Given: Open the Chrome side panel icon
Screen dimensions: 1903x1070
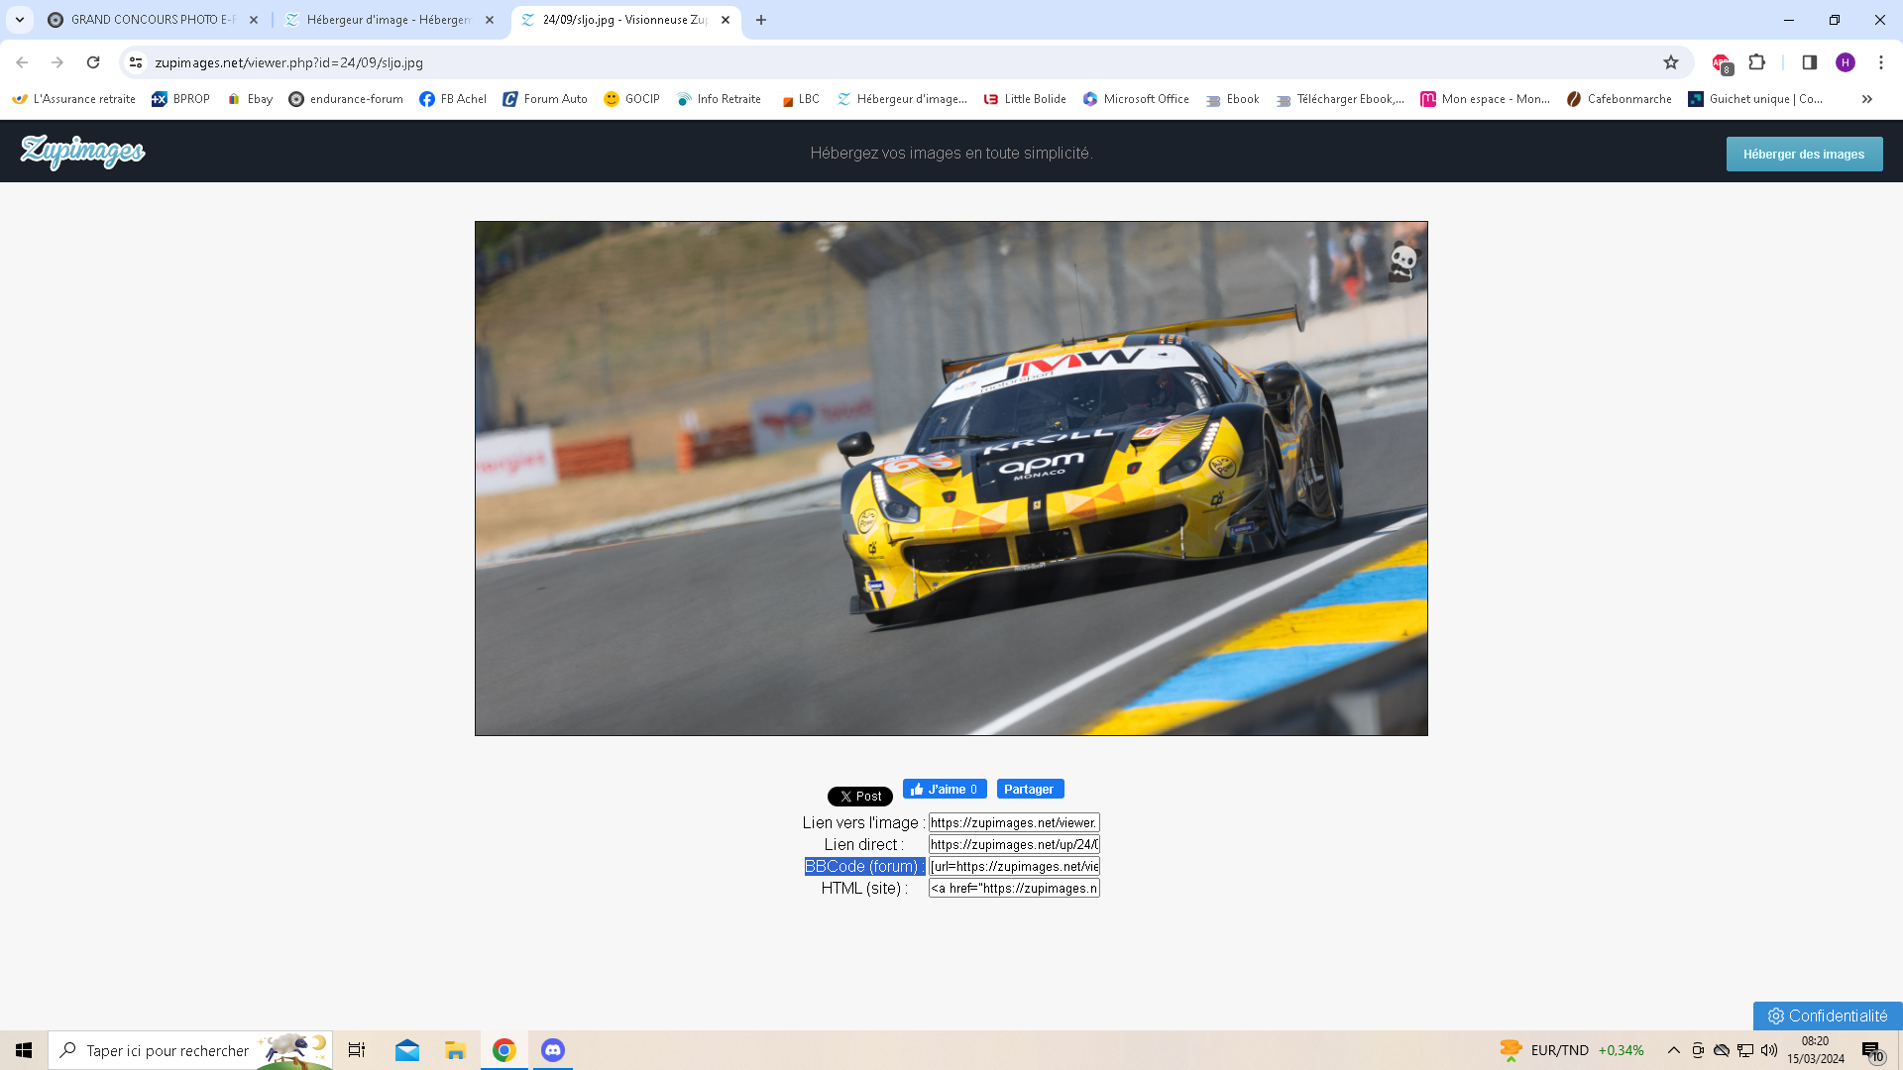Looking at the screenshot, I should [x=1809, y=62].
